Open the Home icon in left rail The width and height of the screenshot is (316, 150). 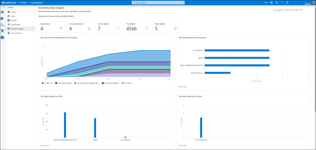[x=3, y=12]
